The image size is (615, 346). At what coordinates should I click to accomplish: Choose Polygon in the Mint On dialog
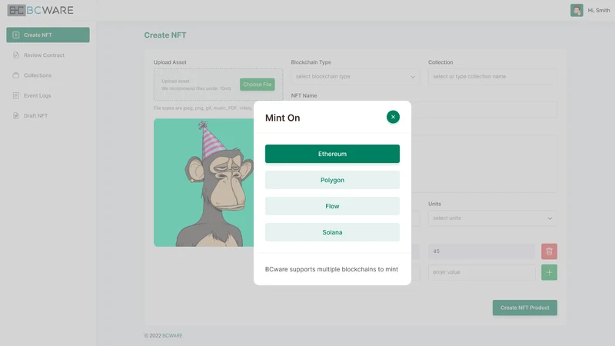pyautogui.click(x=332, y=180)
